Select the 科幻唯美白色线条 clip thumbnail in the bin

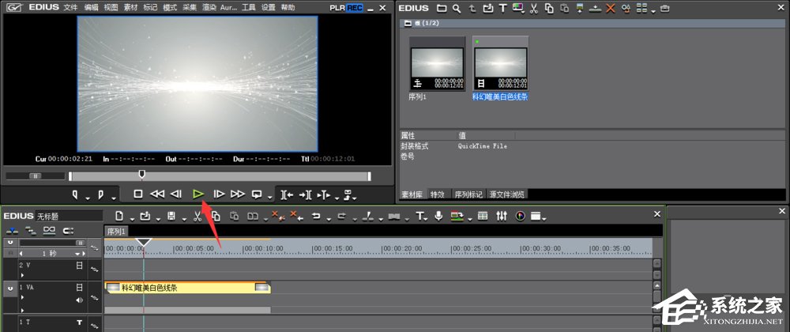[500, 64]
